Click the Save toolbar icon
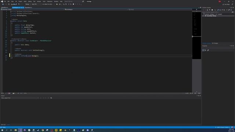 [14, 4]
